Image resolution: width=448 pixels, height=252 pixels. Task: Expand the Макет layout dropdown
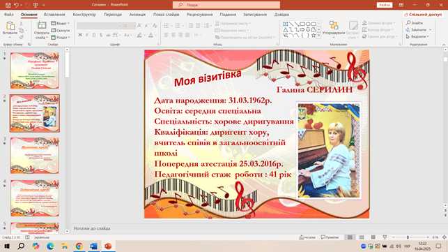61,24
